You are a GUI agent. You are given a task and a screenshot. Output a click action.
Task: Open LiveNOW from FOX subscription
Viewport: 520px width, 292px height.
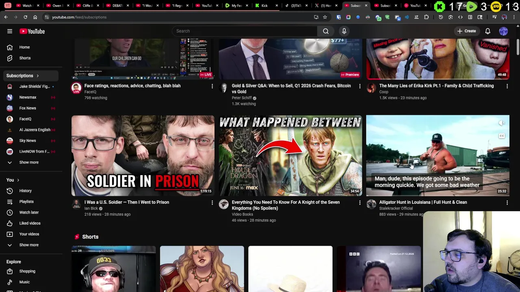pos(31,151)
